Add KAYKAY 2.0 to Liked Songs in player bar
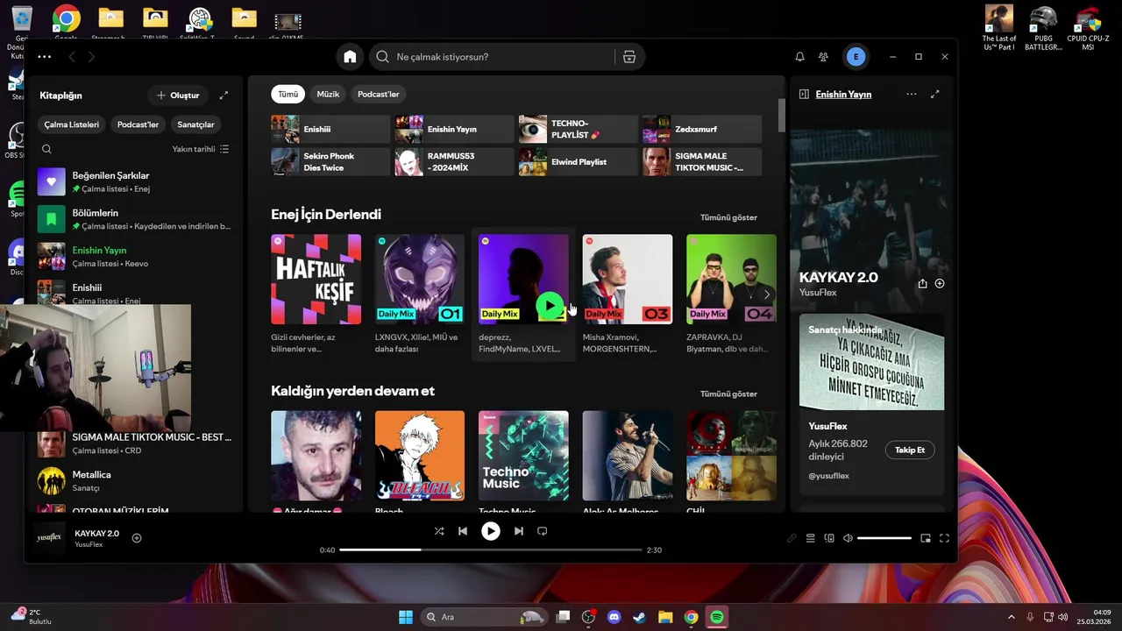The width and height of the screenshot is (1122, 631). 137,538
